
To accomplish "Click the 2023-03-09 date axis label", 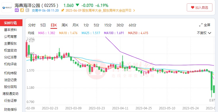I will pyautogui.click(x=73, y=108).
